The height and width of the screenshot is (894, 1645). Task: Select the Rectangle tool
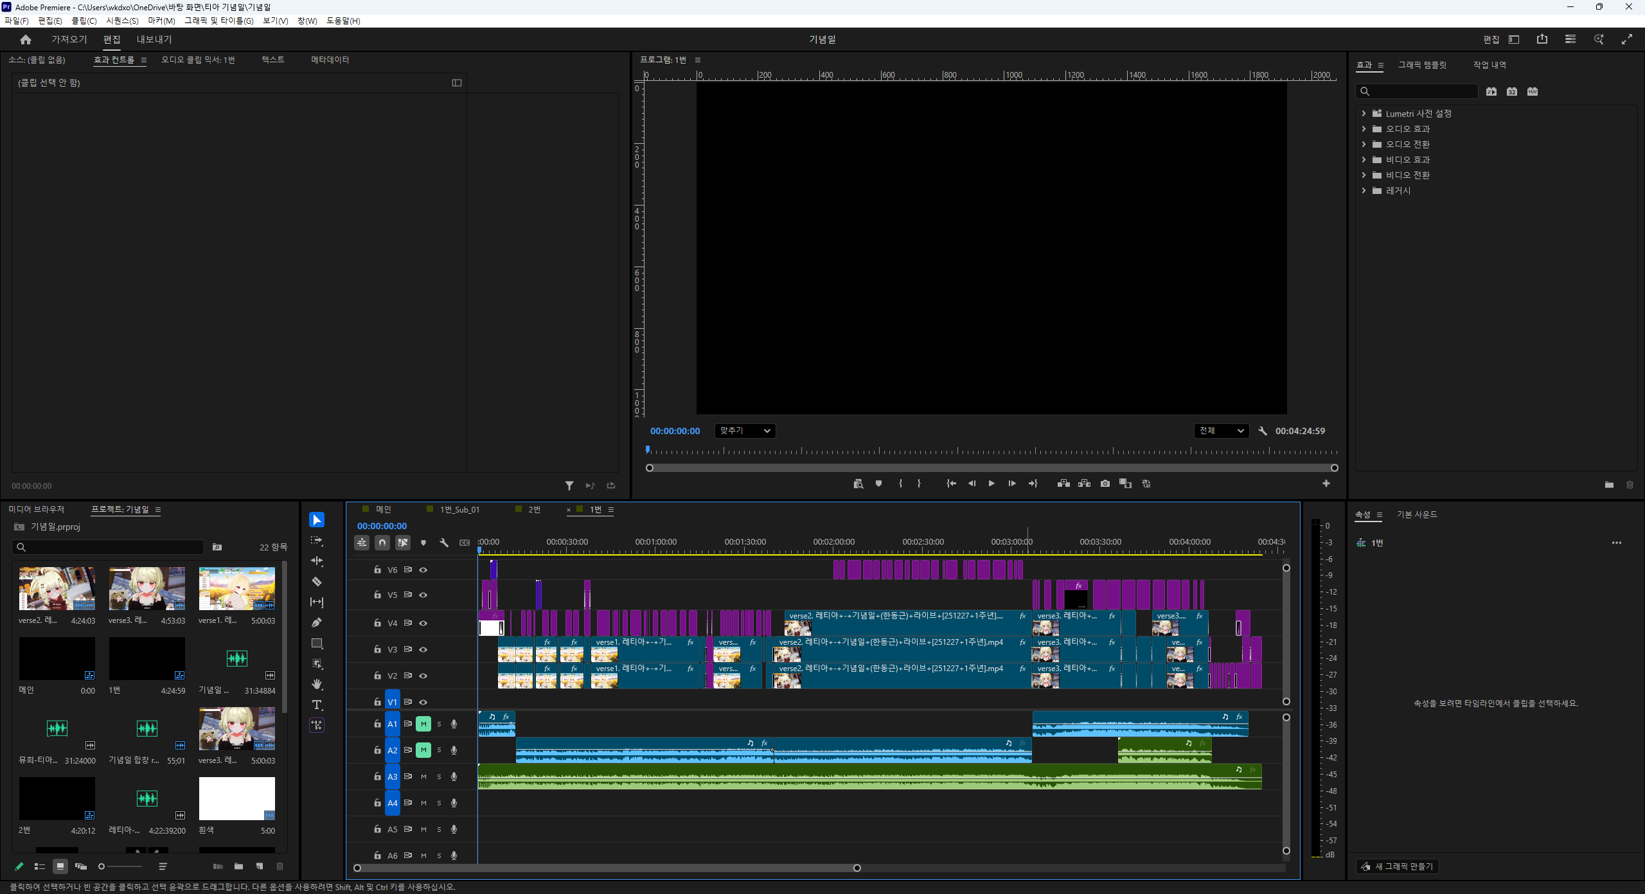click(x=317, y=643)
